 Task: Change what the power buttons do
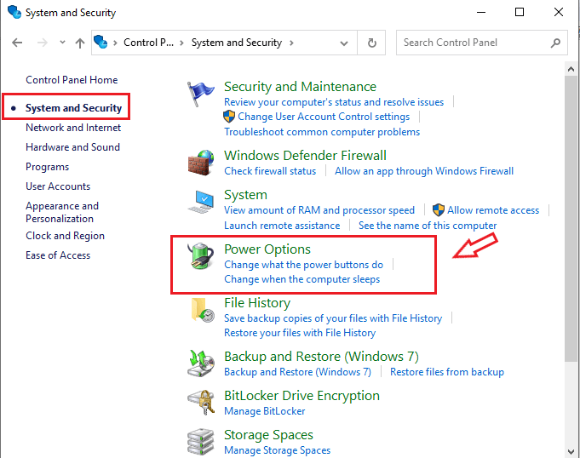304,265
